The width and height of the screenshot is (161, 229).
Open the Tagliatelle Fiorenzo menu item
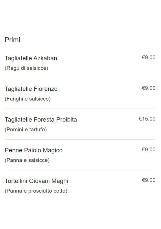(x=31, y=89)
